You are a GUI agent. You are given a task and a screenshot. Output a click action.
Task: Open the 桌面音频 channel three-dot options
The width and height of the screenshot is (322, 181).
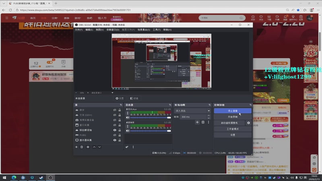[128, 126]
